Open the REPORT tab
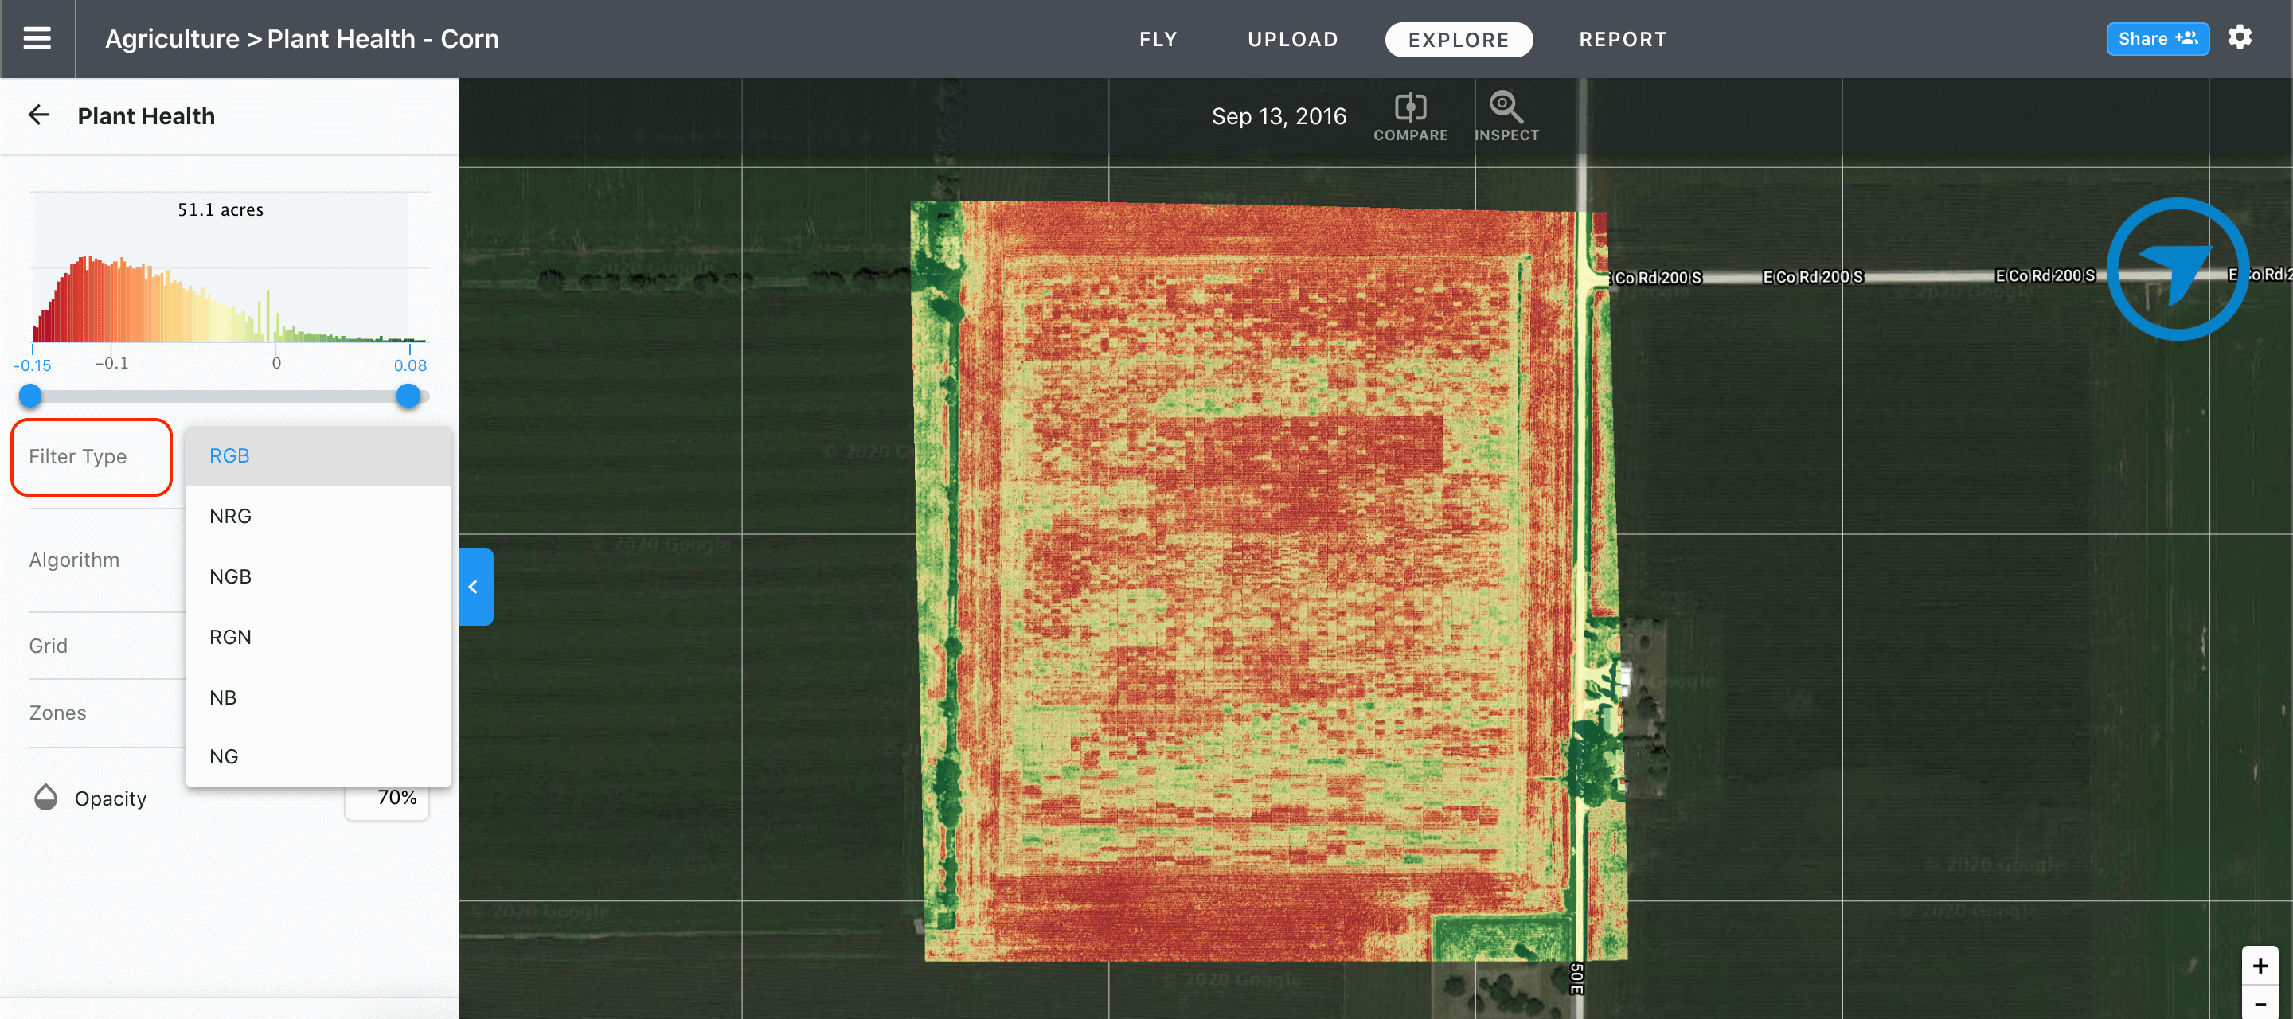This screenshot has height=1019, width=2293. click(1623, 39)
